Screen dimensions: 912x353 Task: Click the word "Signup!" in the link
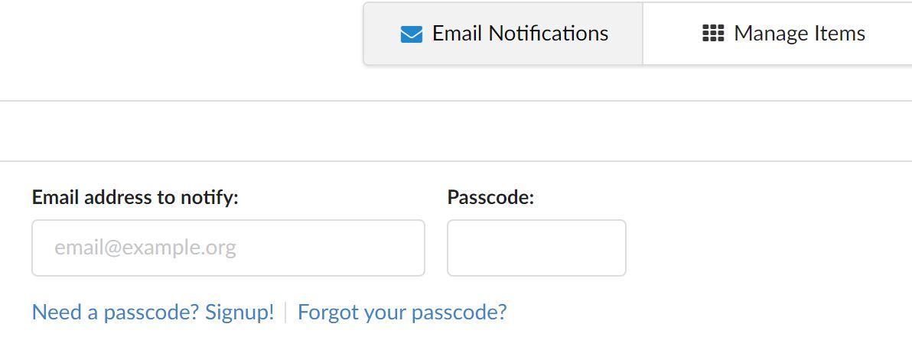coord(239,312)
